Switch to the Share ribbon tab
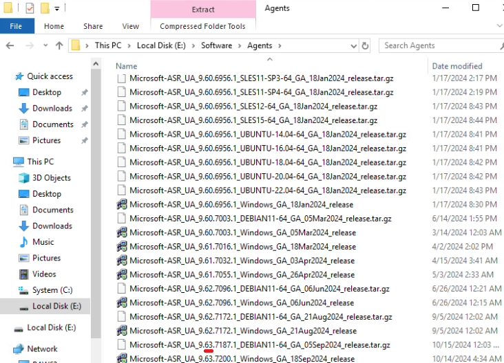The height and width of the screenshot is (363, 504). tap(93, 26)
